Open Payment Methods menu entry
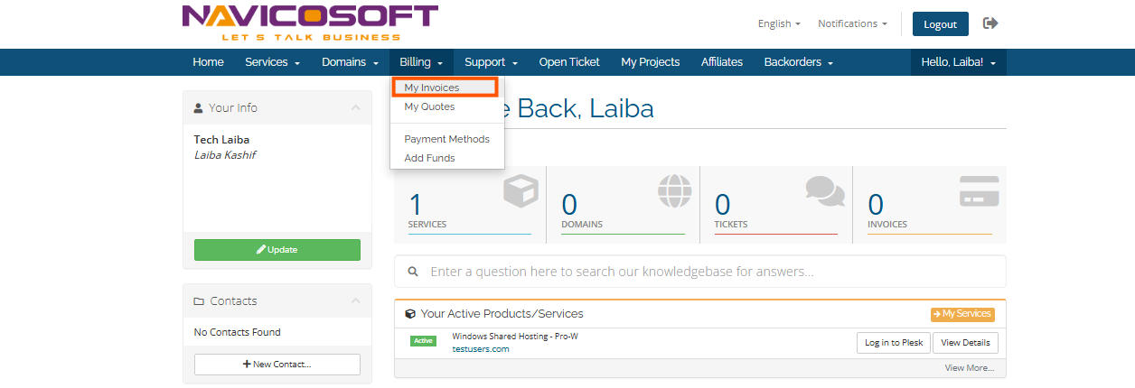1135x388 pixels. (x=446, y=139)
